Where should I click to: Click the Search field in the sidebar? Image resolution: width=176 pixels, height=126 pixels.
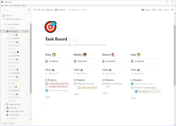coord(14,10)
